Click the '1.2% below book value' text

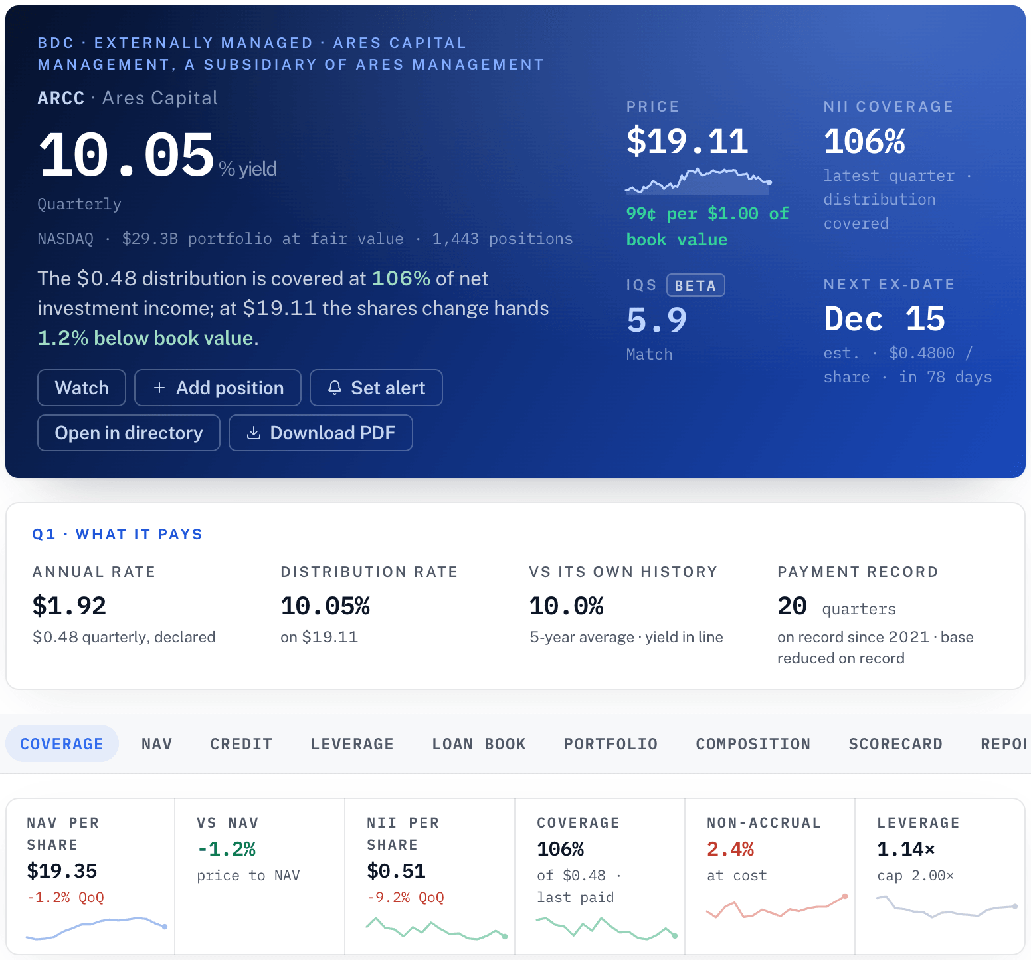point(146,338)
